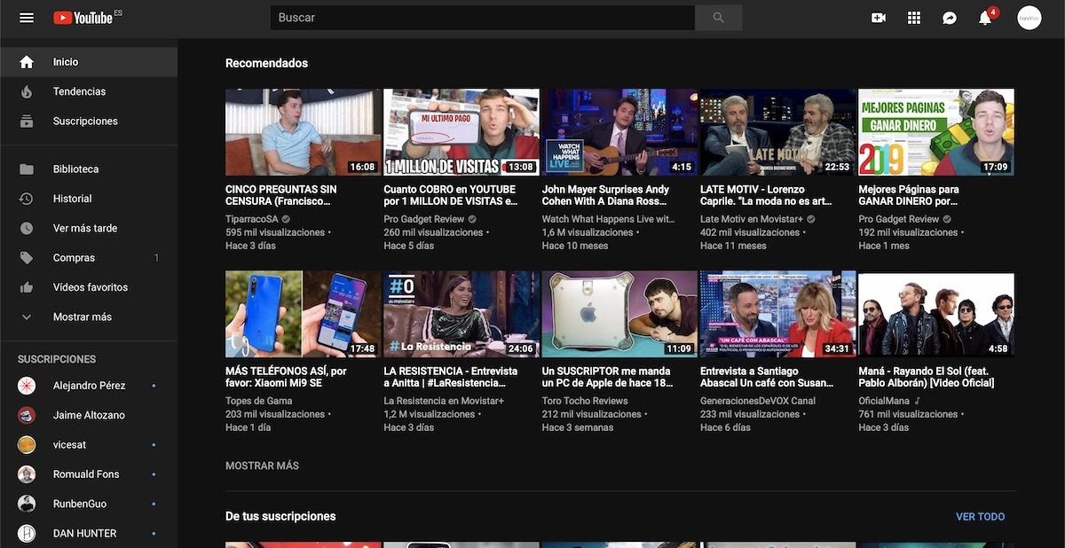Play Santiago Abascal interview thumbnail
The height and width of the screenshot is (548, 1065).
click(777, 314)
